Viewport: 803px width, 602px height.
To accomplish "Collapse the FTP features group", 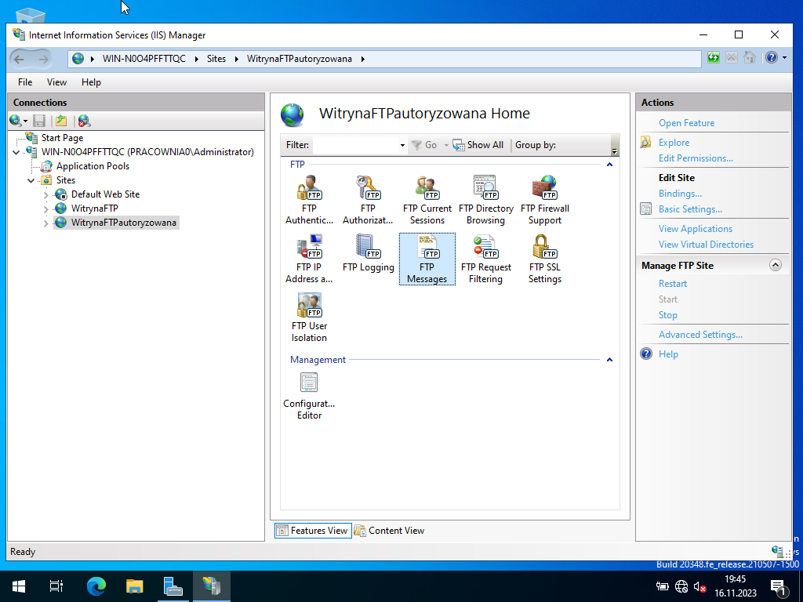I will (x=609, y=165).
